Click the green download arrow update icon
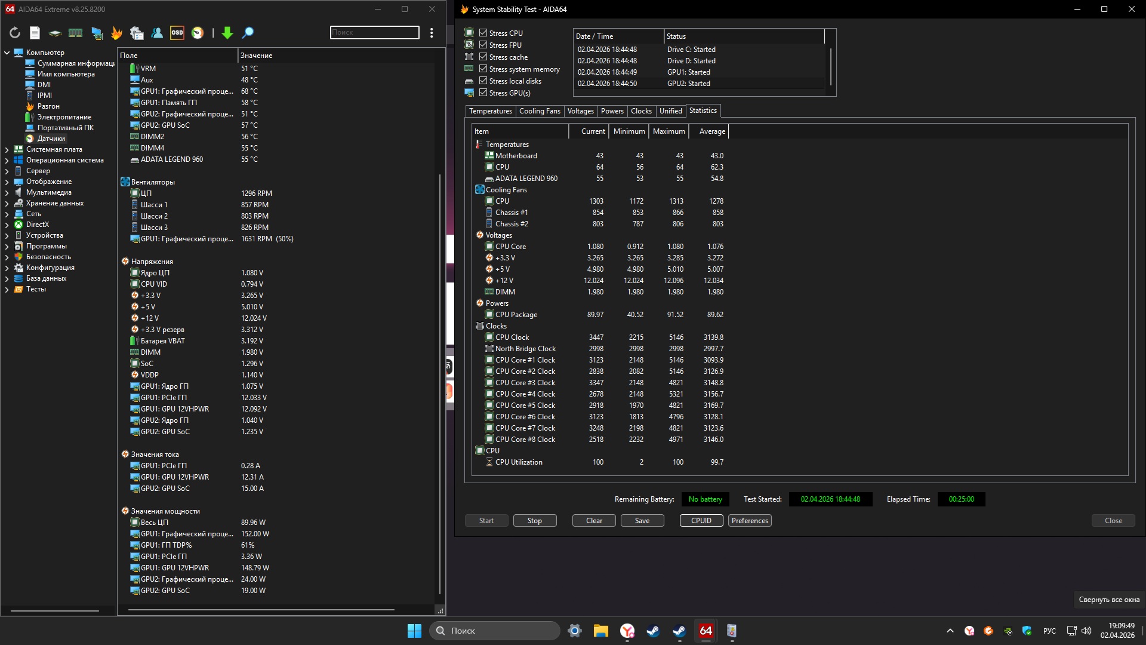The width and height of the screenshot is (1146, 645). [x=227, y=33]
